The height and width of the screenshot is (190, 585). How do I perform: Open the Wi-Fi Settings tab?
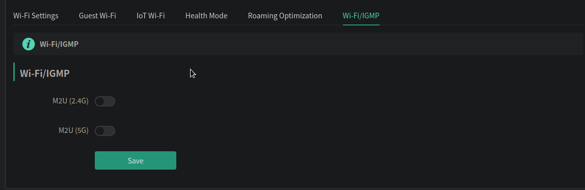point(36,16)
